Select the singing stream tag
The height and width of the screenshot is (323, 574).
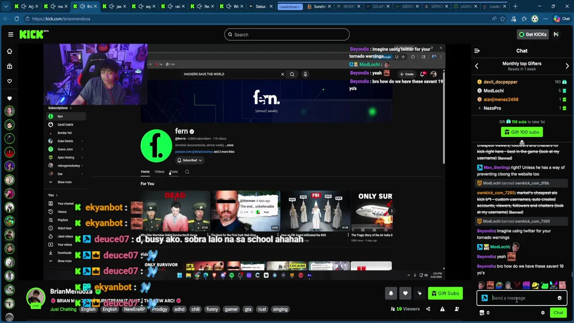click(x=280, y=309)
